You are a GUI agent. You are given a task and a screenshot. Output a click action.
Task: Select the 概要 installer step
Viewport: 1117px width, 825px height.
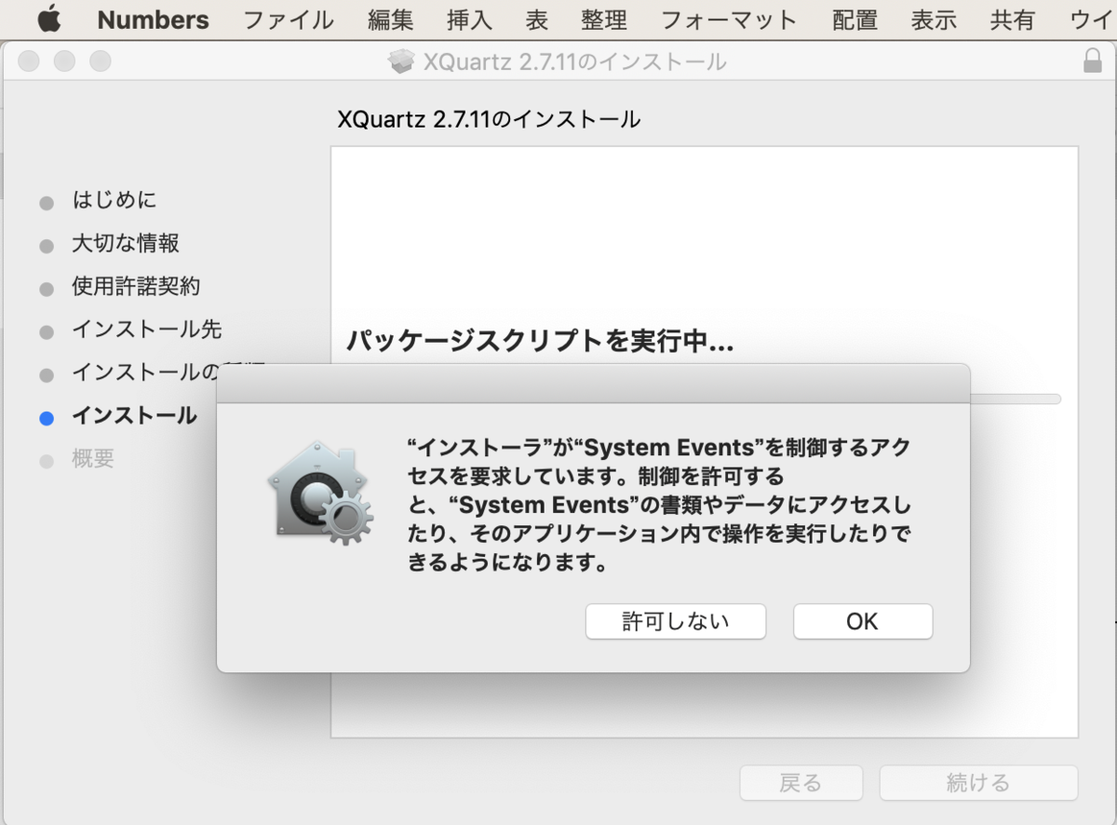pyautogui.click(x=93, y=459)
